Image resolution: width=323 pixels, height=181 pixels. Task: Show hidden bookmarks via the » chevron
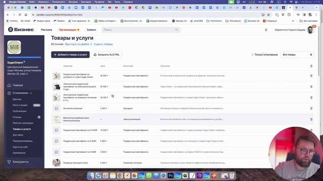click(x=293, y=21)
